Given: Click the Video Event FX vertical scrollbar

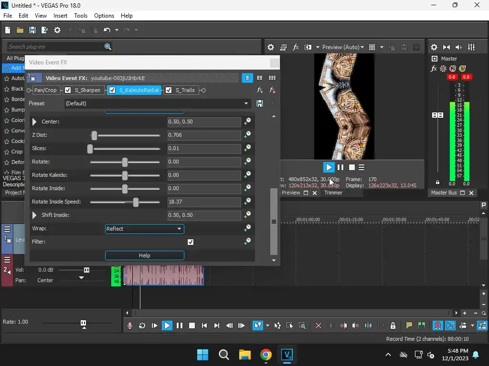Looking at the screenshot, I should (274, 222).
